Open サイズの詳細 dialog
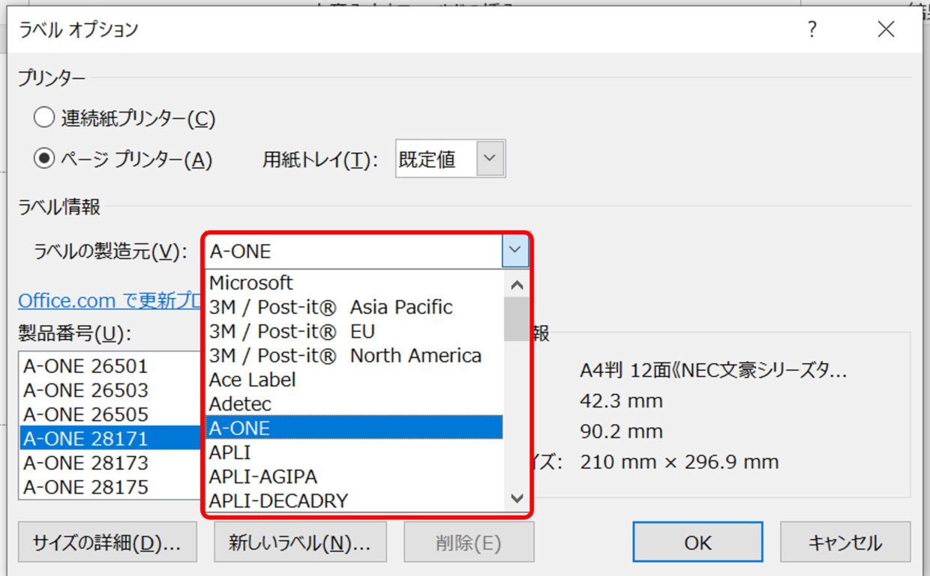 (x=107, y=542)
